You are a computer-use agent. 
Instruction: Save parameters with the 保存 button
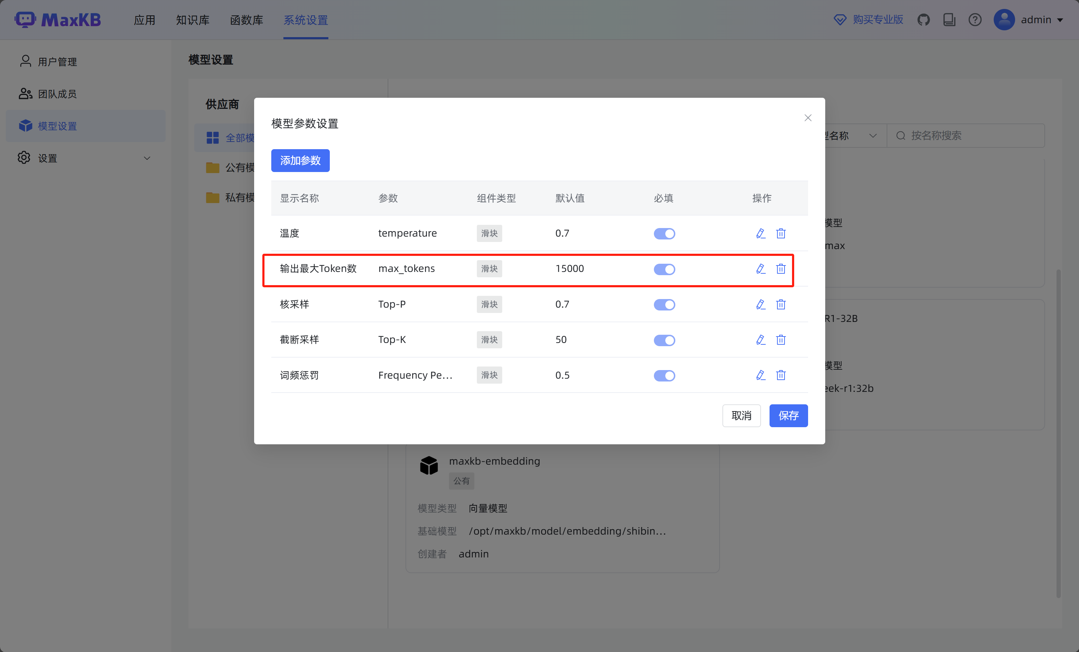pyautogui.click(x=788, y=415)
